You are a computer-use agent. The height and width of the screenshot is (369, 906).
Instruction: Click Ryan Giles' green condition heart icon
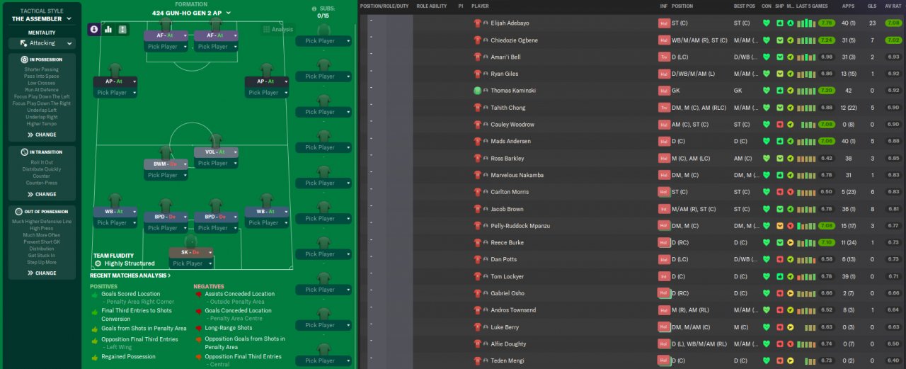(767, 74)
